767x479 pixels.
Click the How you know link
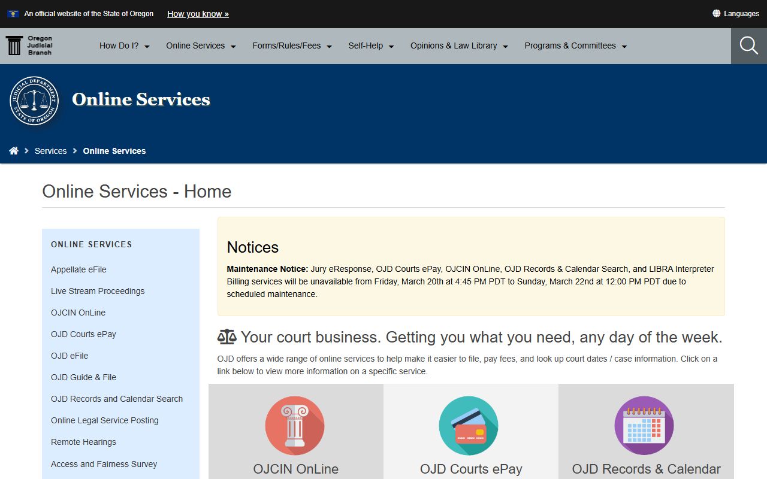198,14
